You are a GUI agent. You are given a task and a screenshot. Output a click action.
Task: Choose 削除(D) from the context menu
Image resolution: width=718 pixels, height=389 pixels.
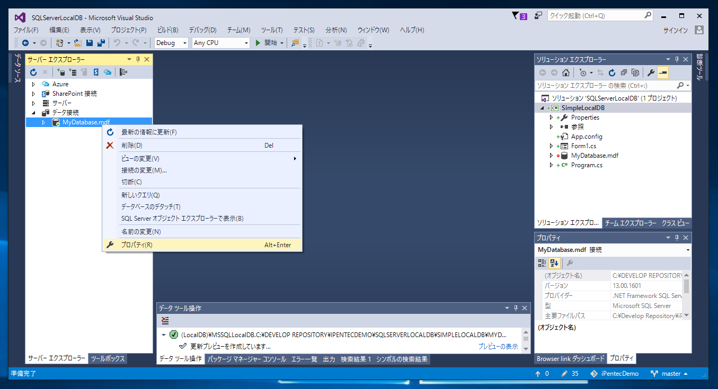click(201, 146)
